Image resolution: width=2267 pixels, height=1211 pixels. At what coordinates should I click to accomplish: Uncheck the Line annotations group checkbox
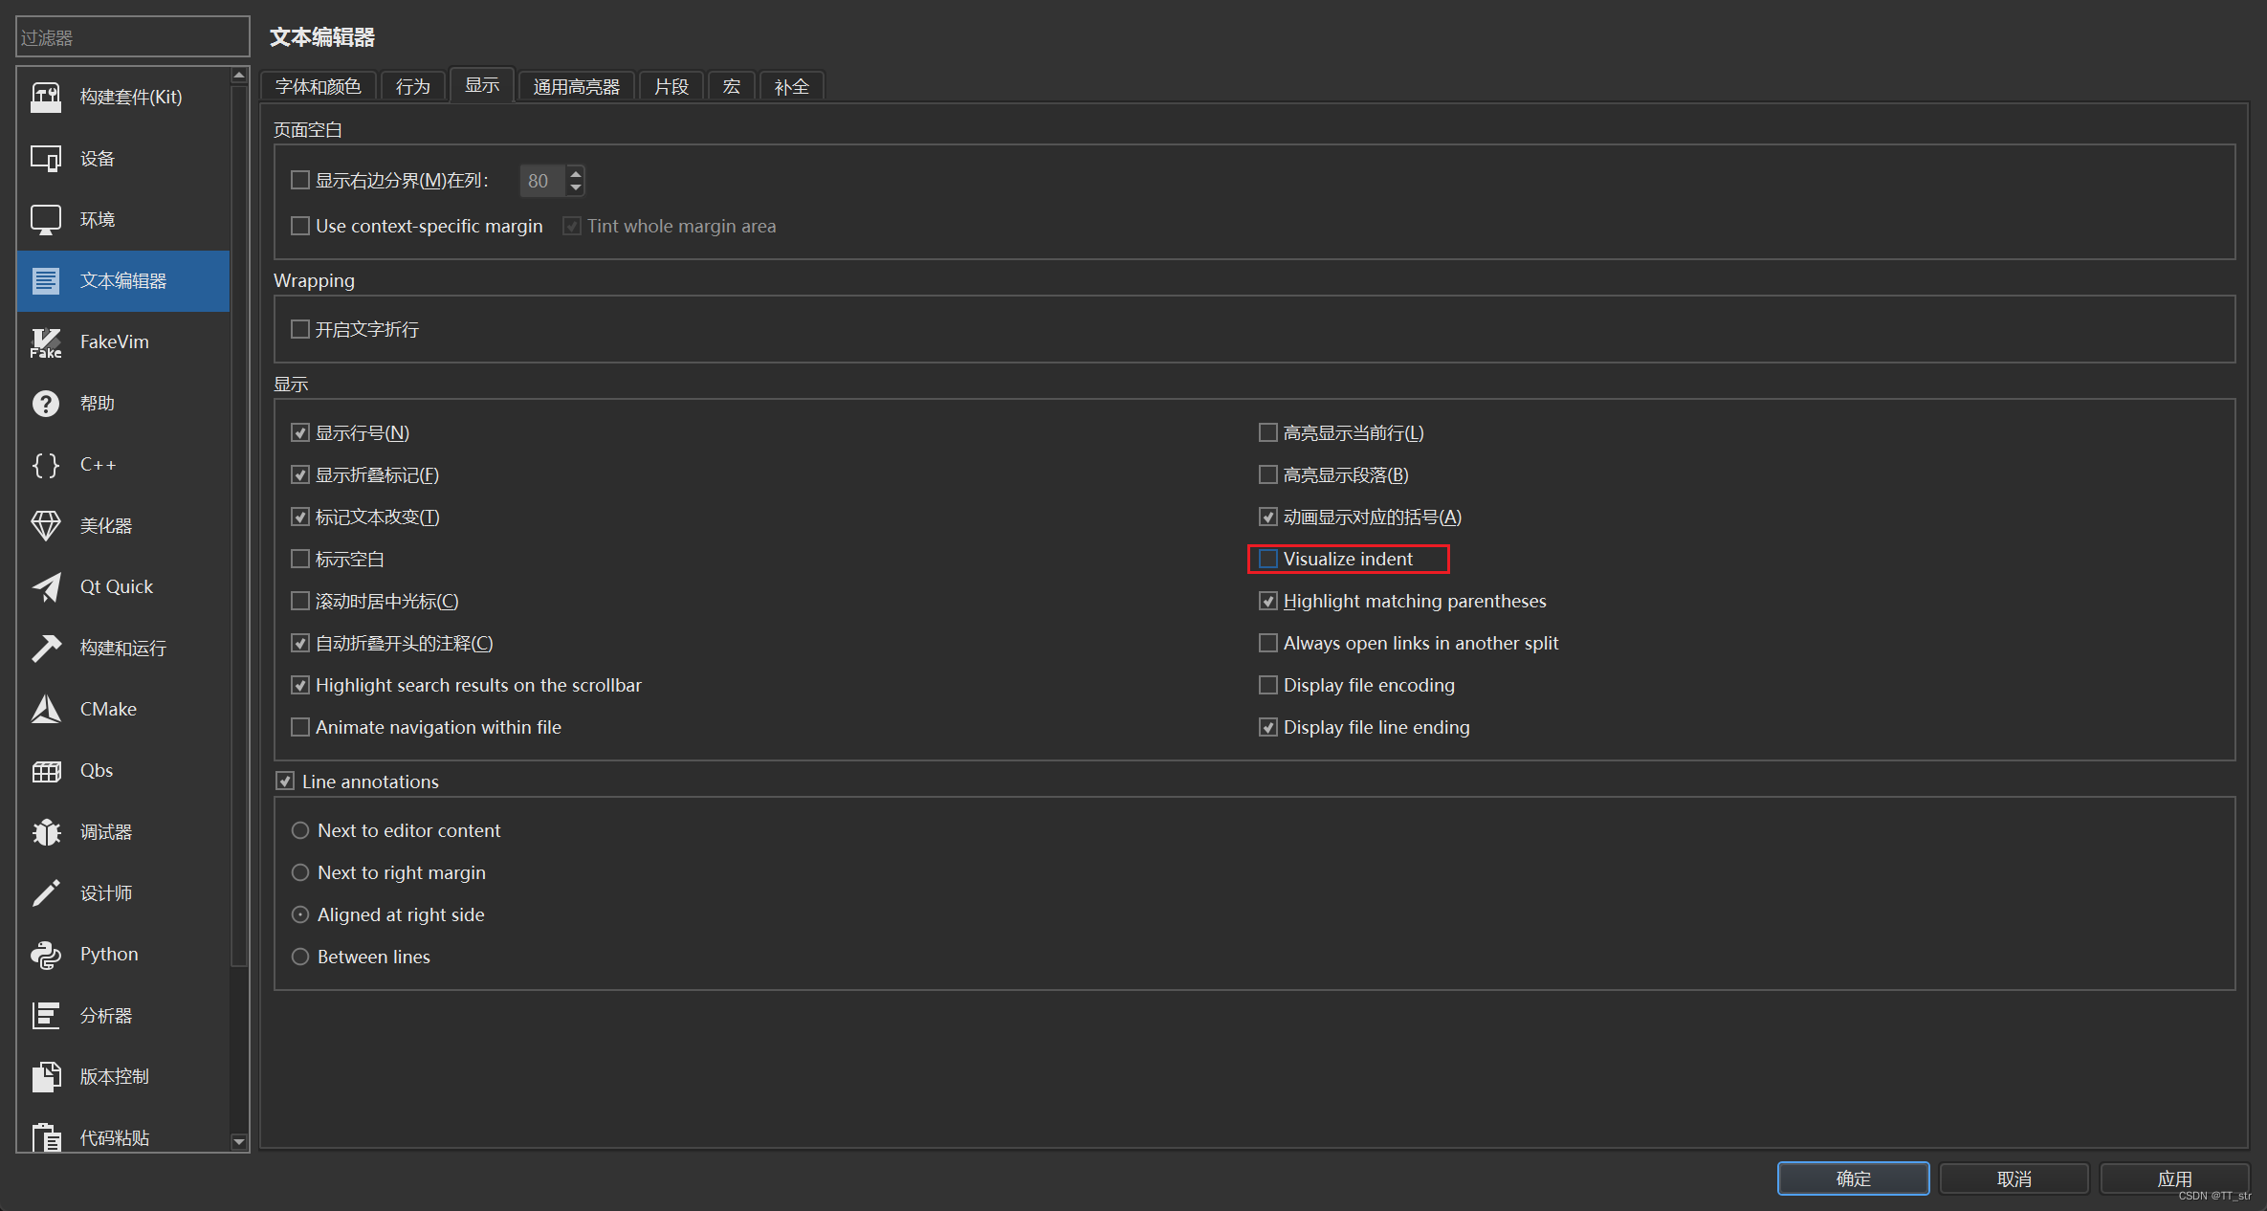(285, 782)
